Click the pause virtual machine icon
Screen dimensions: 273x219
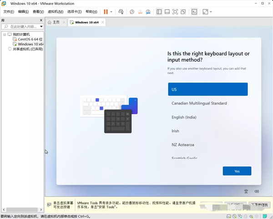point(106,11)
